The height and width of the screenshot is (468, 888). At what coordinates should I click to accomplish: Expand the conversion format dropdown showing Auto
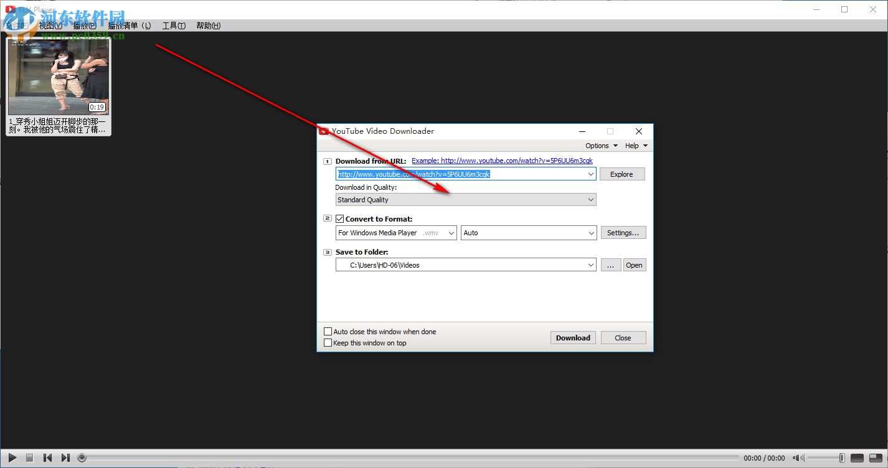point(590,232)
